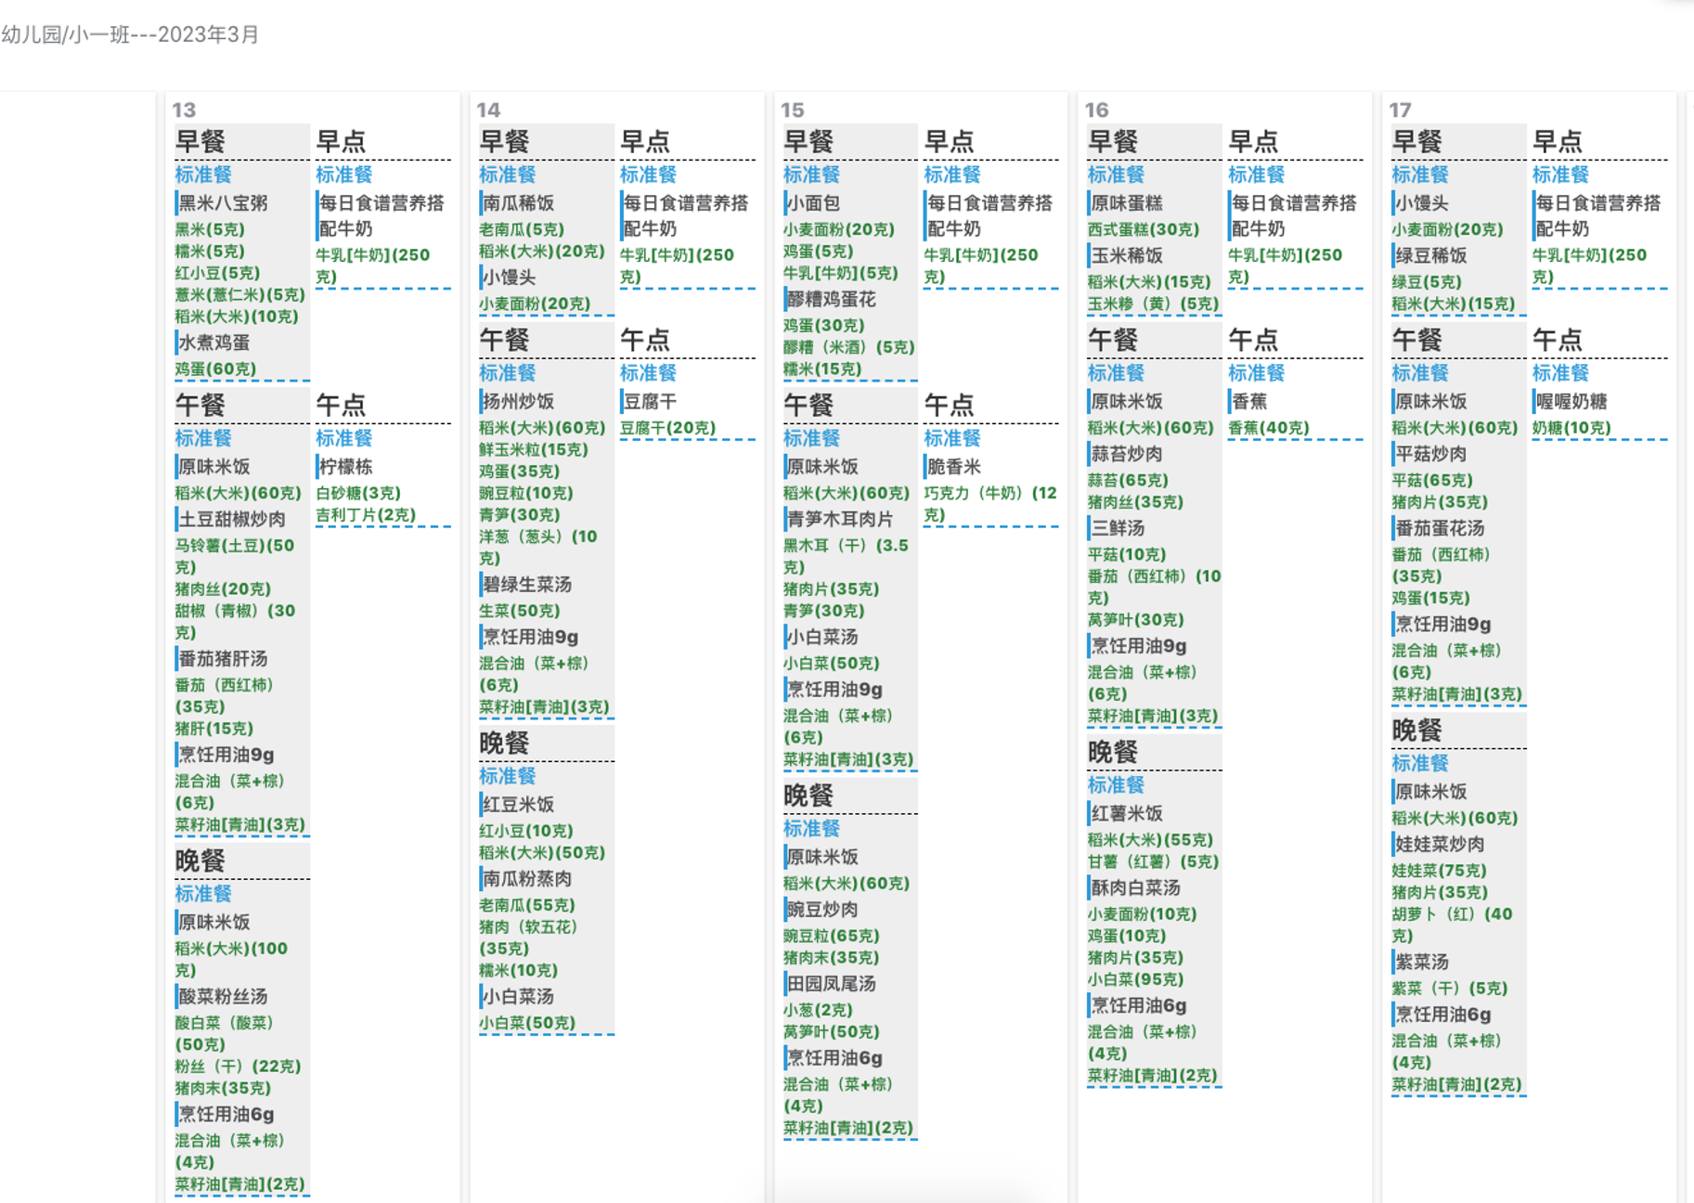Image resolution: width=1694 pixels, height=1203 pixels.
Task: Select the 酸菜粉丝汤 soup entry
Action: tap(223, 996)
